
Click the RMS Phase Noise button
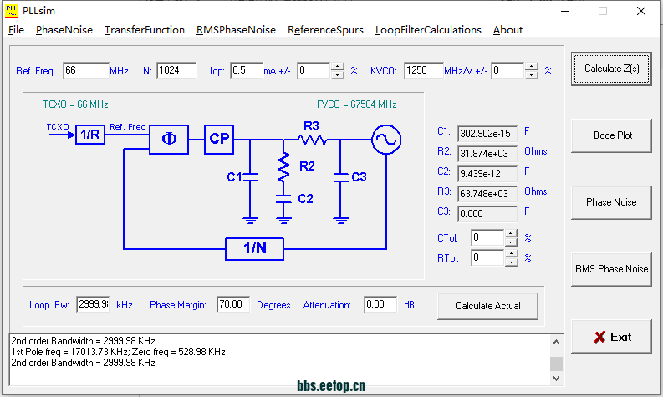[x=611, y=269]
